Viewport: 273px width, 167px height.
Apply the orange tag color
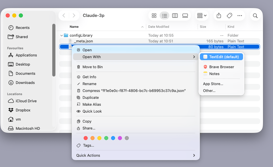click(x=93, y=138)
